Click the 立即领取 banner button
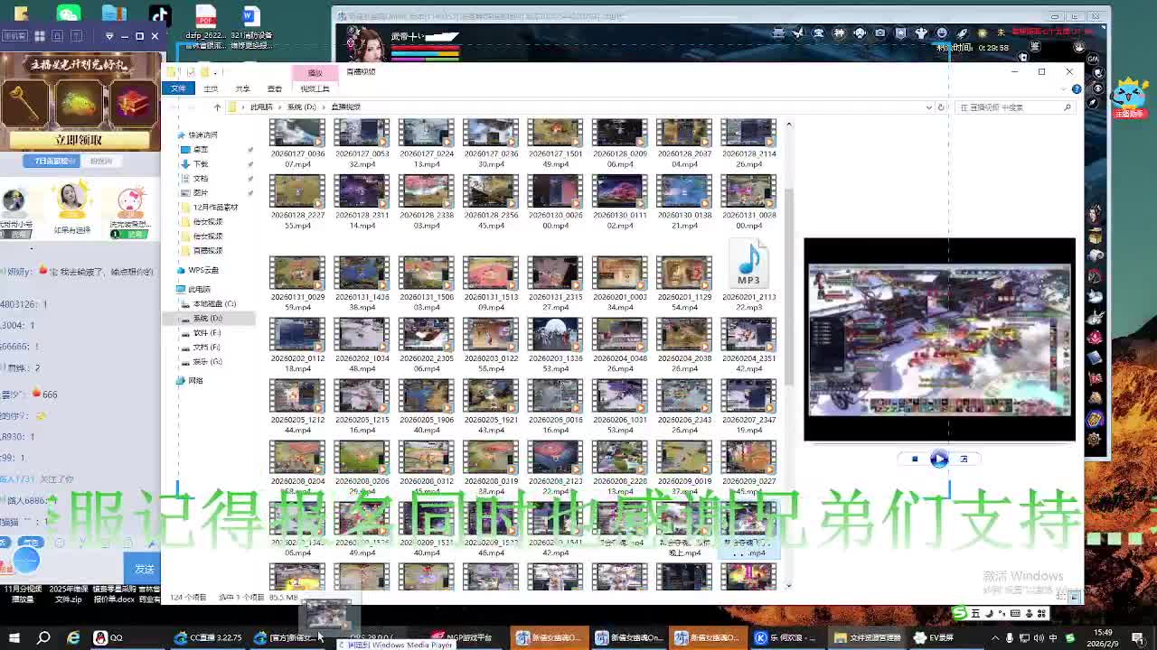Image resolution: width=1157 pixels, height=650 pixels. tap(79, 140)
